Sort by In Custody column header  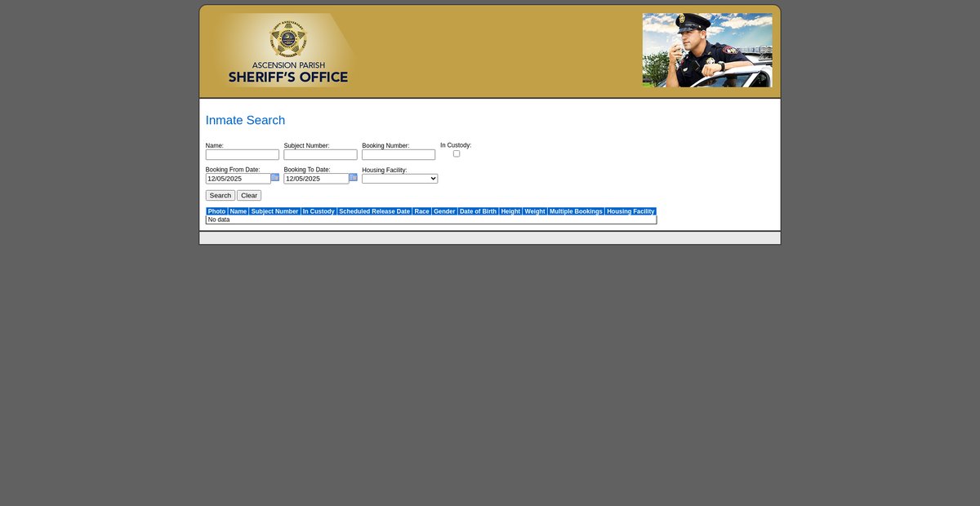(x=319, y=211)
